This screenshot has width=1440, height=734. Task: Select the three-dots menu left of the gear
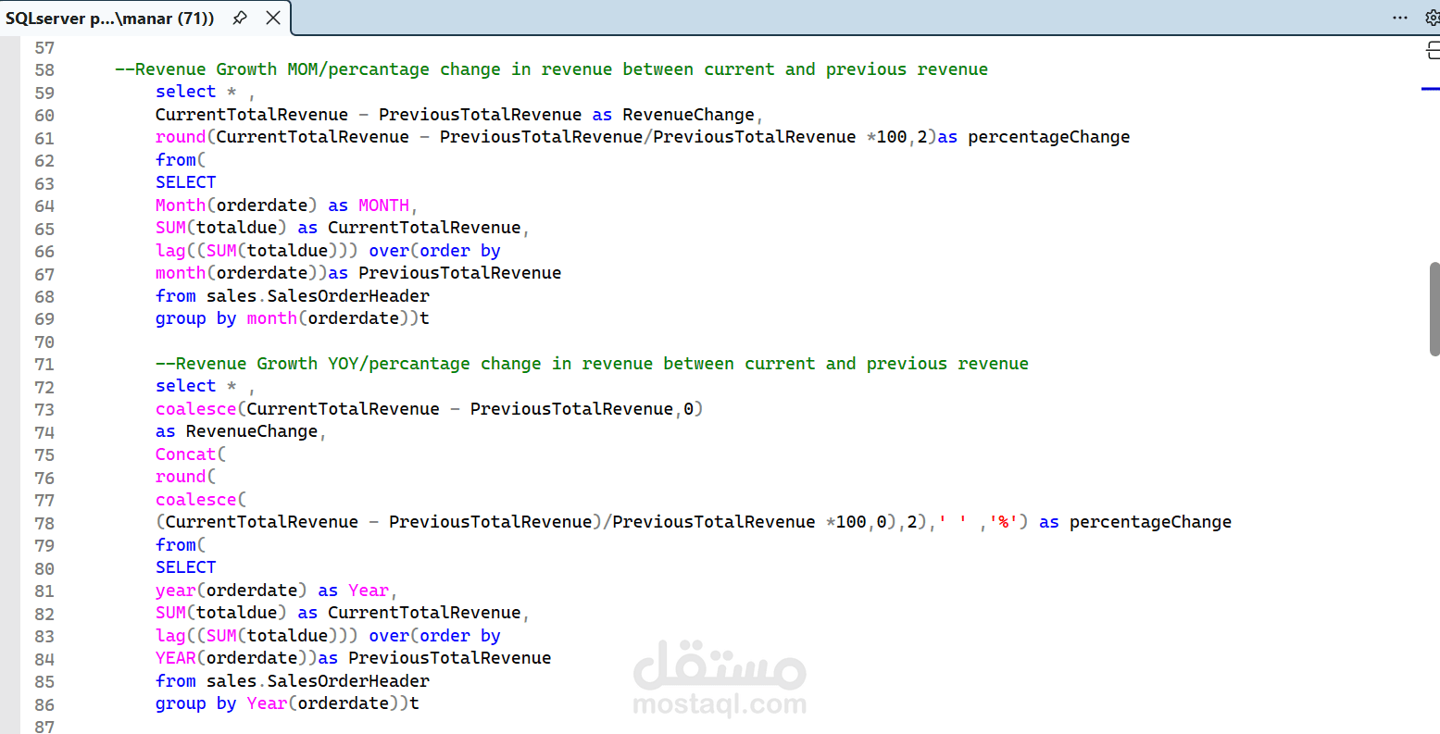click(x=1400, y=17)
